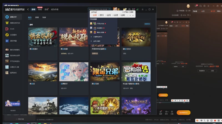Viewport: 222px width, 124px height.
Task: Click 查看更多 to view more games
Action: click(x=147, y=24)
